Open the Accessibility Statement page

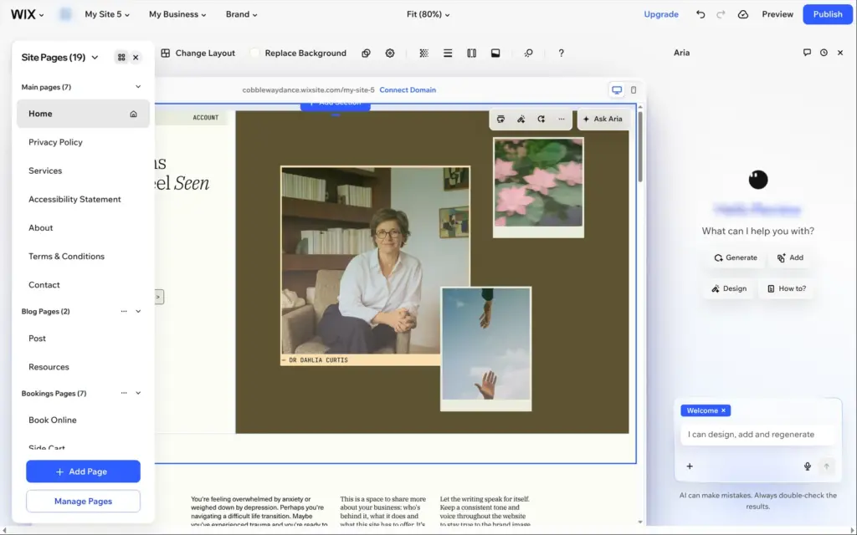(83, 199)
